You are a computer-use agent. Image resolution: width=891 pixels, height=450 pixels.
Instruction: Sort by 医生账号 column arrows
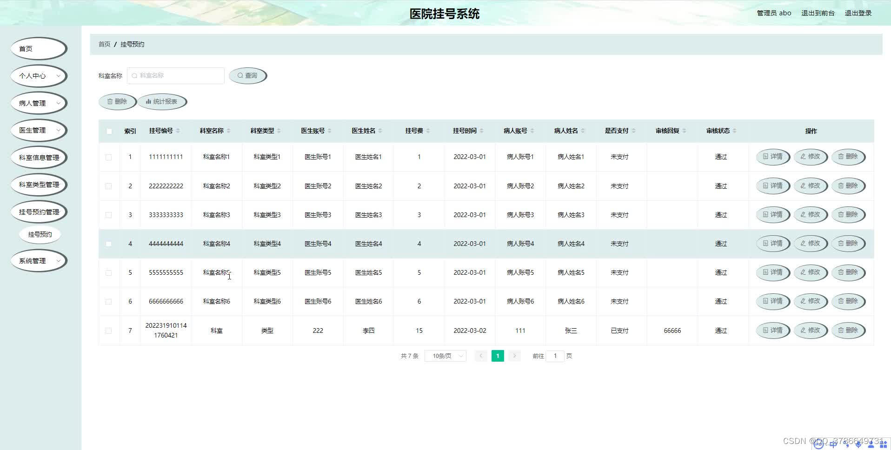(329, 131)
